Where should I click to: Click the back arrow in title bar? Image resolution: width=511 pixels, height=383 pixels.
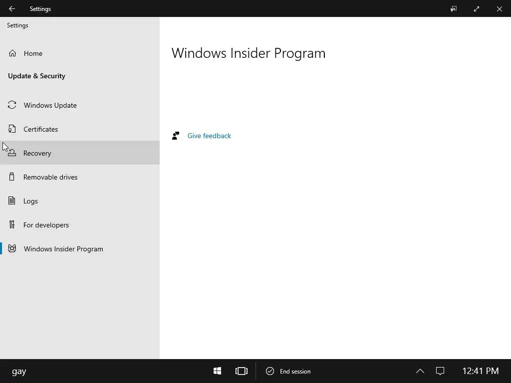click(12, 9)
